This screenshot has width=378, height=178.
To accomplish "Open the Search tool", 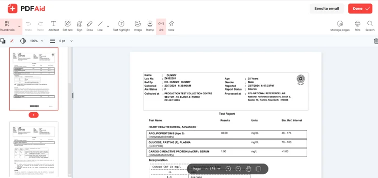I will point(370,26).
